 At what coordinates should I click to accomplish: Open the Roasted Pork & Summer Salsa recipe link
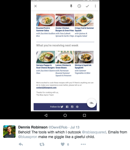pyautogui.click(x=43, y=29)
